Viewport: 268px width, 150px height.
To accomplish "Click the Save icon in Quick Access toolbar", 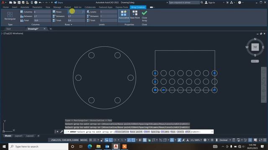I will 19,2.
